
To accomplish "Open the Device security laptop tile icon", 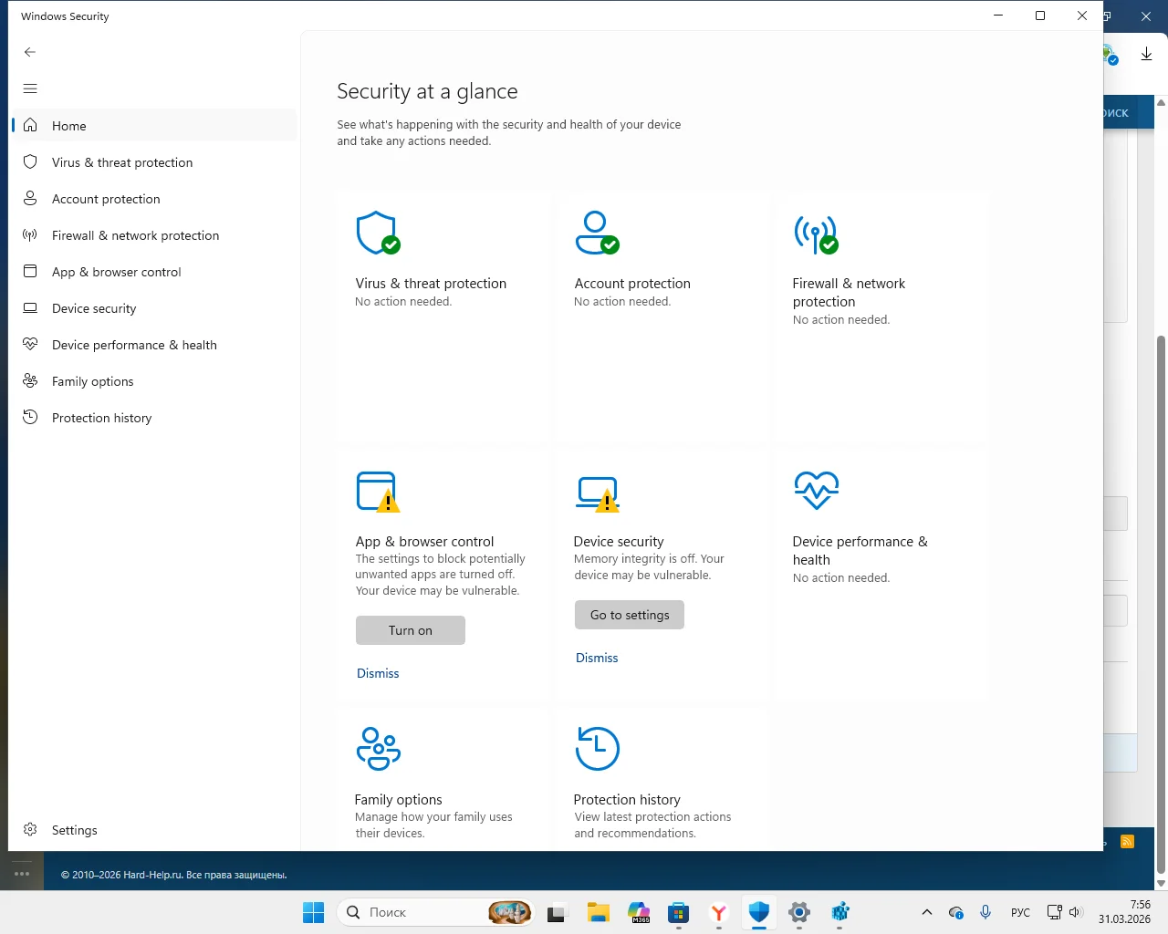I will [x=597, y=493].
